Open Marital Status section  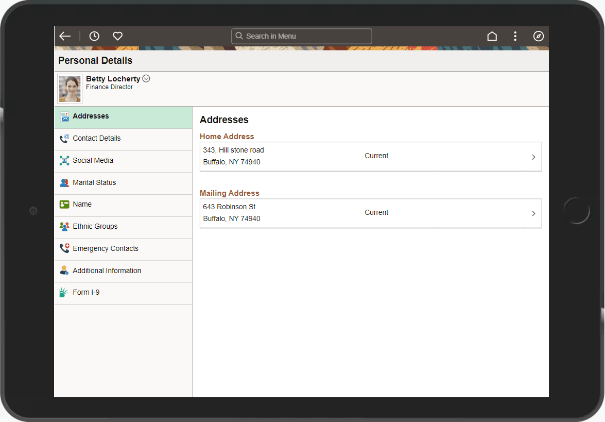[x=124, y=184]
